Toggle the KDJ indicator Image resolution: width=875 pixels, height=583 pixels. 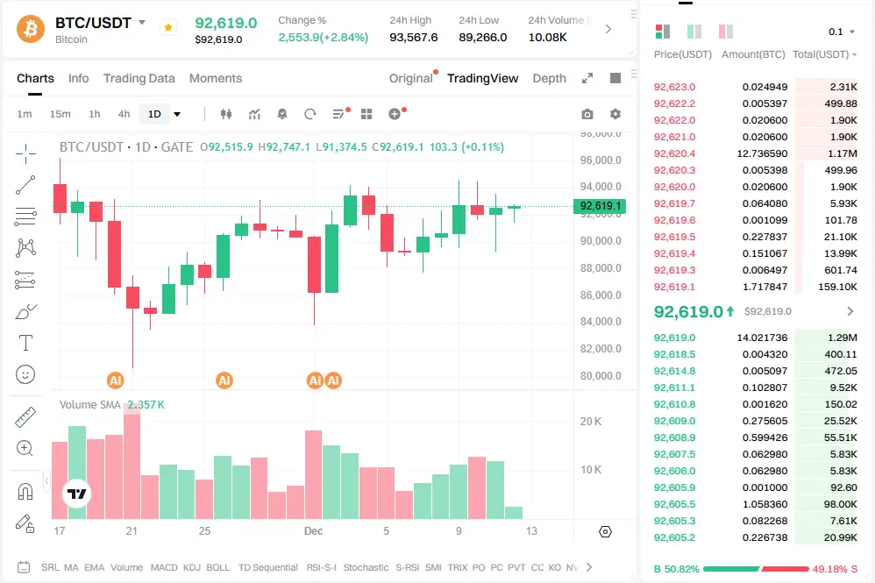pyautogui.click(x=192, y=567)
